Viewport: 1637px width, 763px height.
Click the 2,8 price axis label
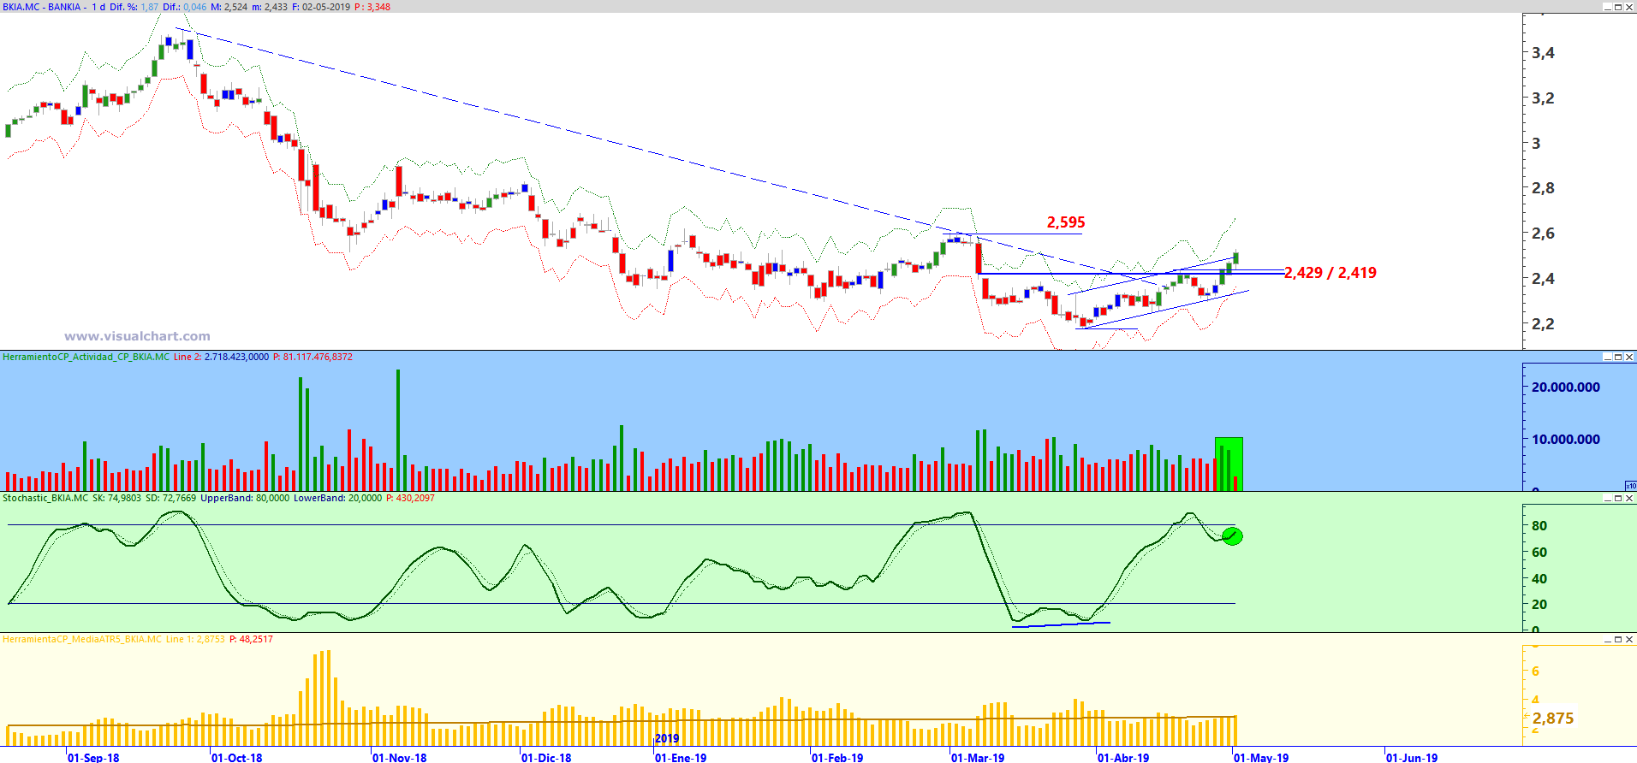1544,188
